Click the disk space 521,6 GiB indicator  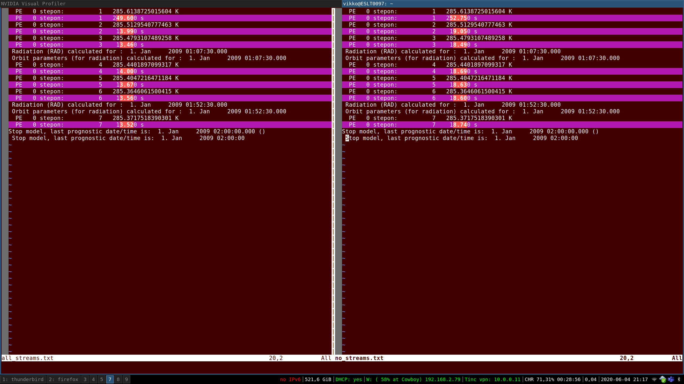318,379
